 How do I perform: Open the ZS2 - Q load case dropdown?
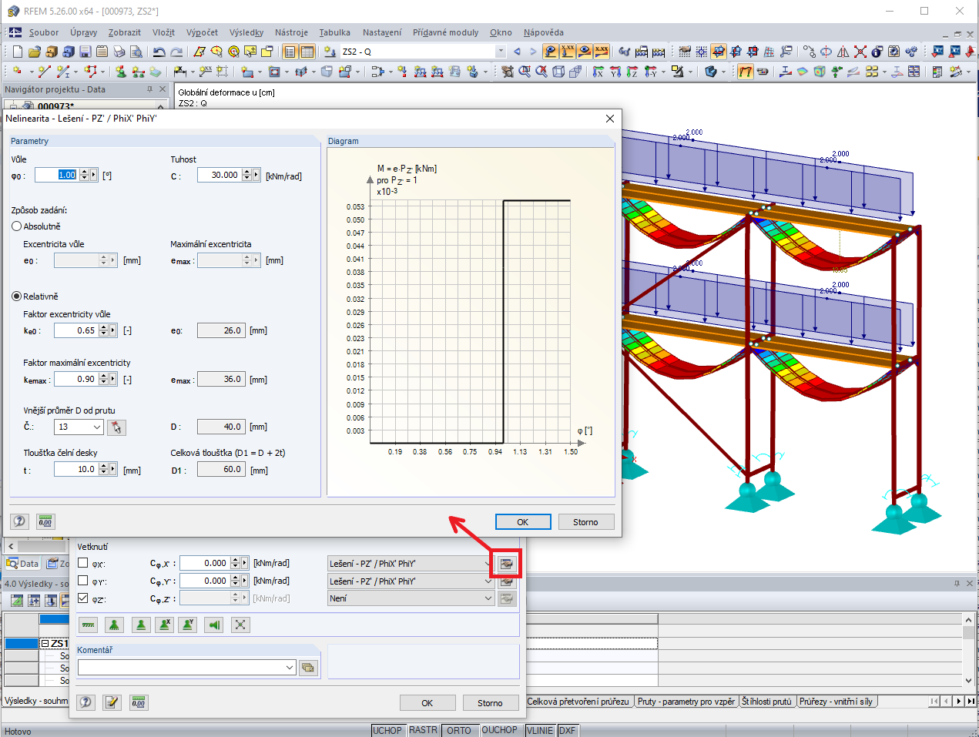coord(501,52)
